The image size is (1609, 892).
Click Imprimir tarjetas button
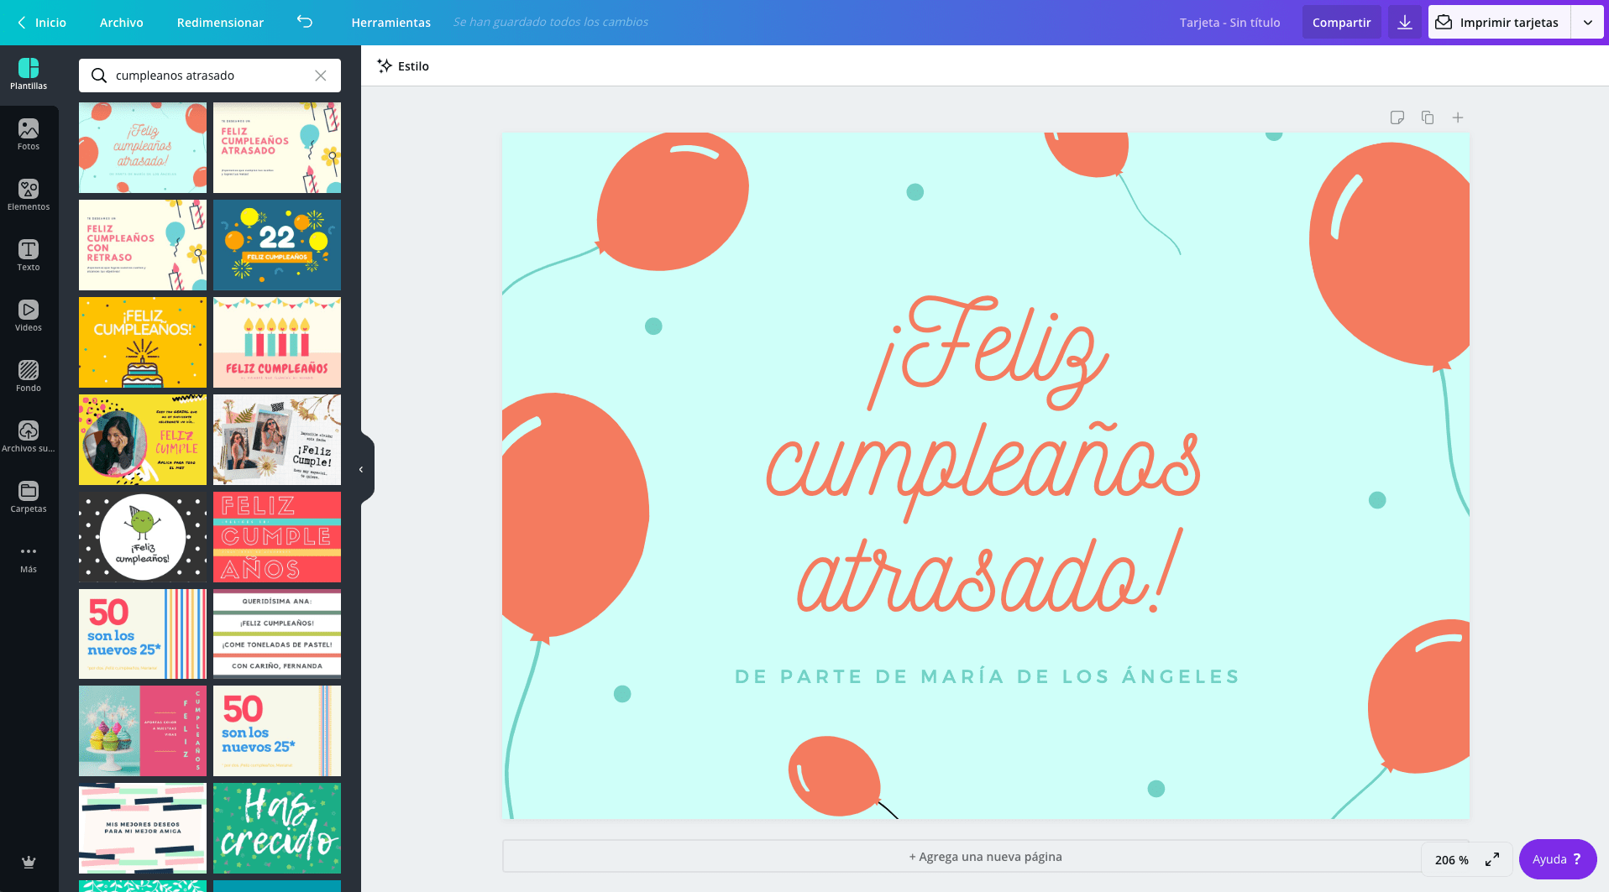(x=1499, y=23)
